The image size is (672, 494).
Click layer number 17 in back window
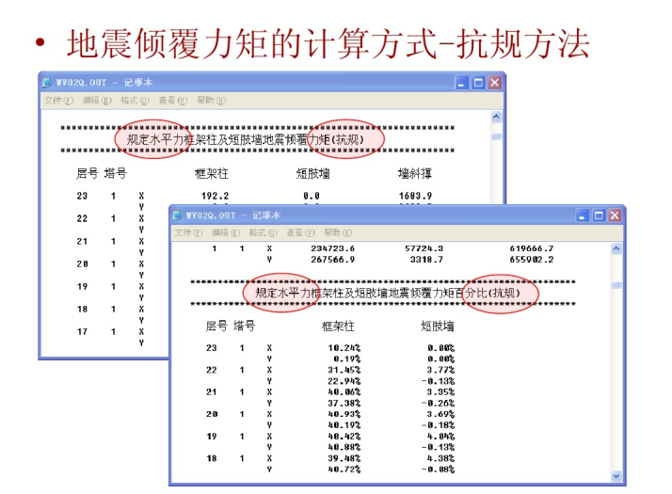click(82, 331)
